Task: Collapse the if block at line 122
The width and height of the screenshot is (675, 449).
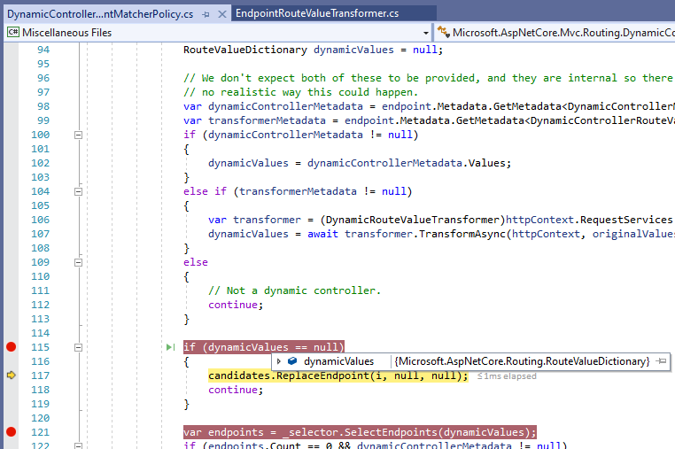Action: click(78, 445)
